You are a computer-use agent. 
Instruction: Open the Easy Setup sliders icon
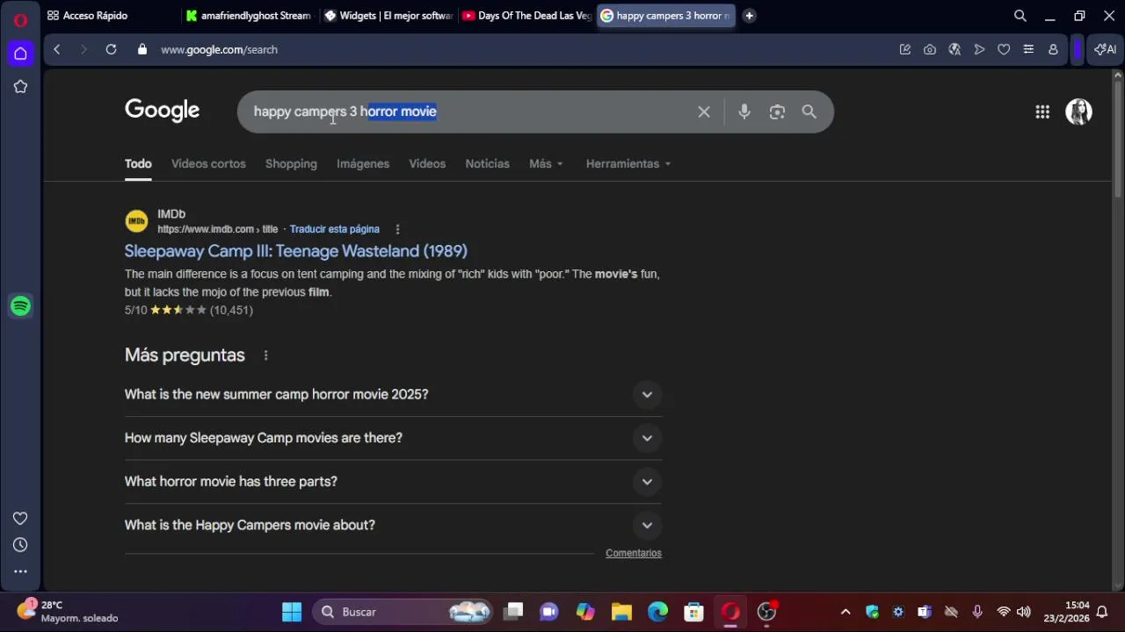(x=1028, y=50)
